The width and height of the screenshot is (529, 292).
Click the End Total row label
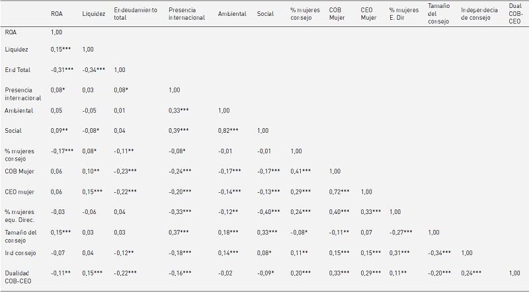[17, 69]
